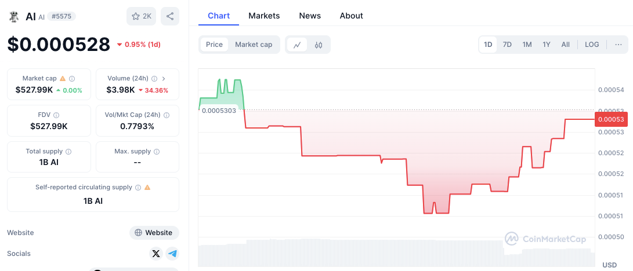Click the Website link button
Image resolution: width=633 pixels, height=271 pixels.
[x=154, y=233]
